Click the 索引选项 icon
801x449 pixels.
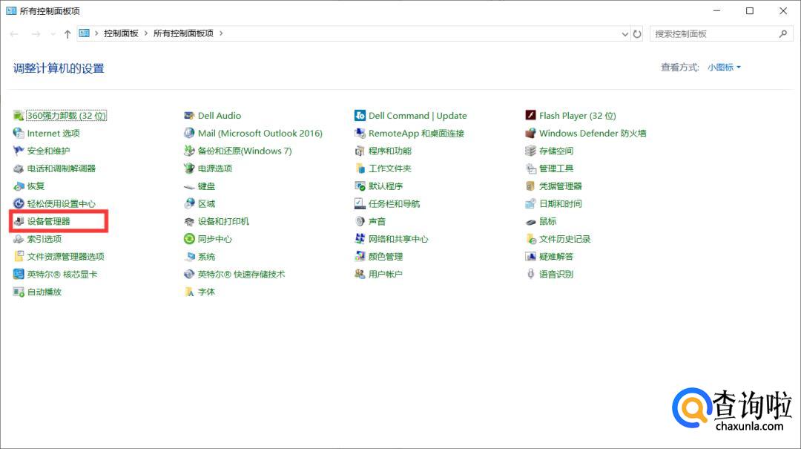click(19, 239)
